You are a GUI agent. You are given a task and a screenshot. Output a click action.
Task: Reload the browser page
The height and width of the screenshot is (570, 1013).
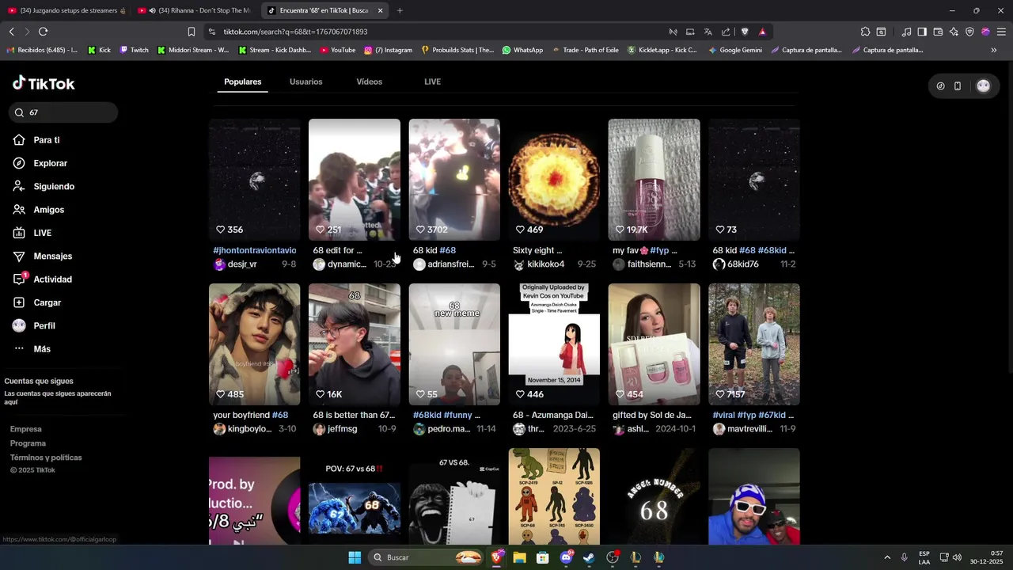(x=43, y=32)
